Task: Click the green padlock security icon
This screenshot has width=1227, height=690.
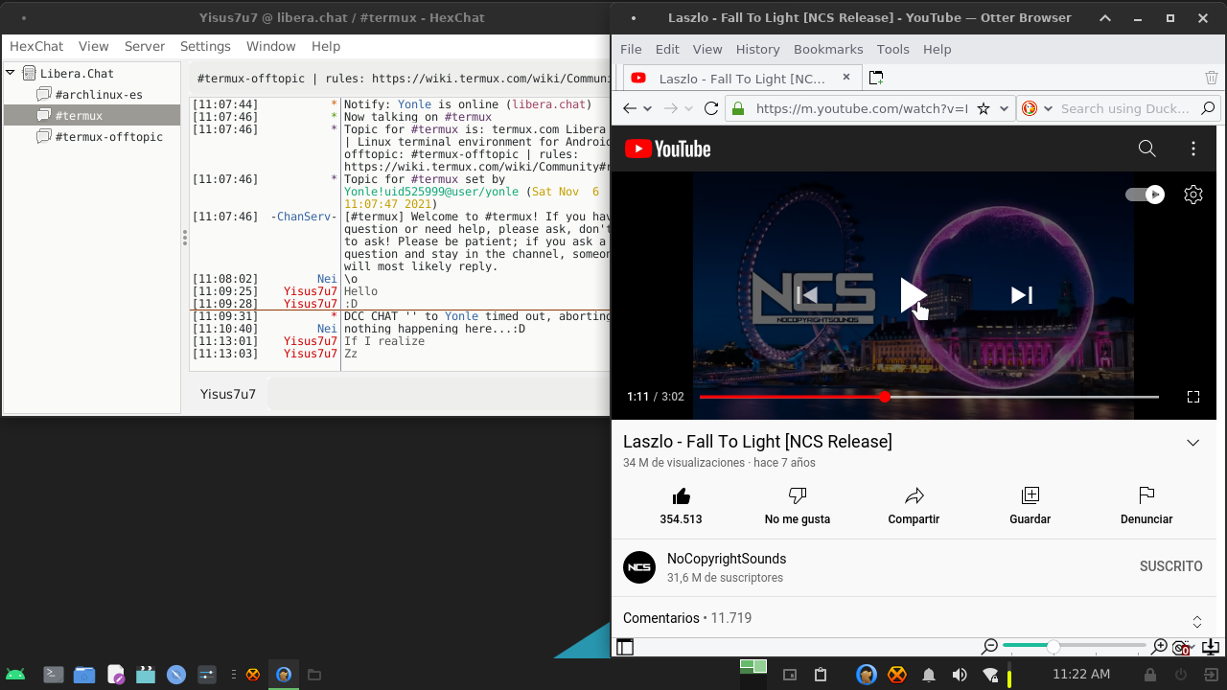Action: click(738, 108)
